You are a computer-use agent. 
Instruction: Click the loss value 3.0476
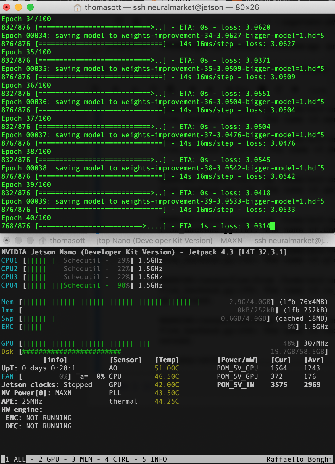(x=283, y=143)
